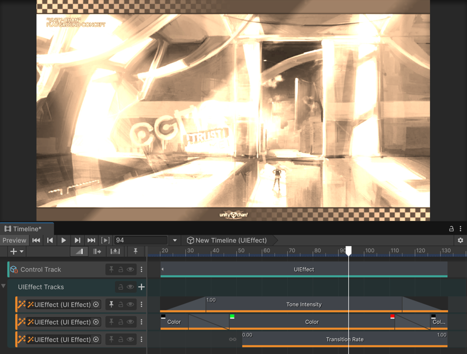
Task: Jump to the start of the timeline
Action: [36, 240]
